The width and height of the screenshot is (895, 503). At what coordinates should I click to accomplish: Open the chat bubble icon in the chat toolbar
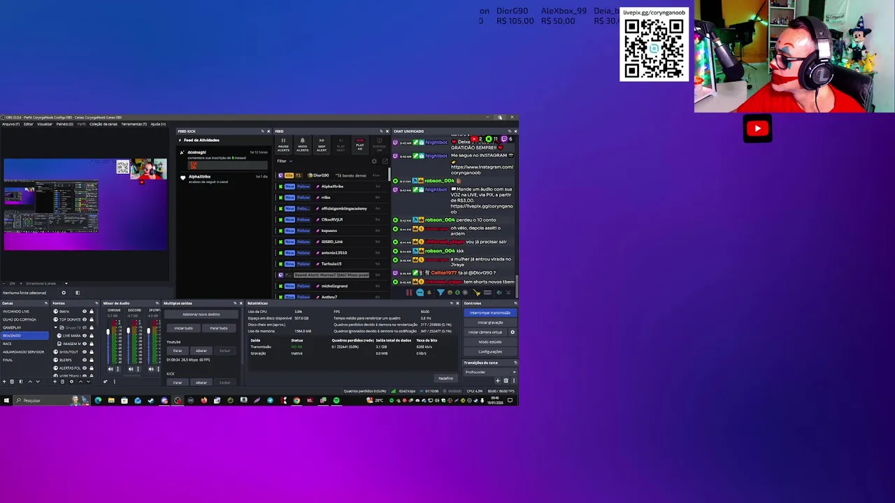[420, 293]
